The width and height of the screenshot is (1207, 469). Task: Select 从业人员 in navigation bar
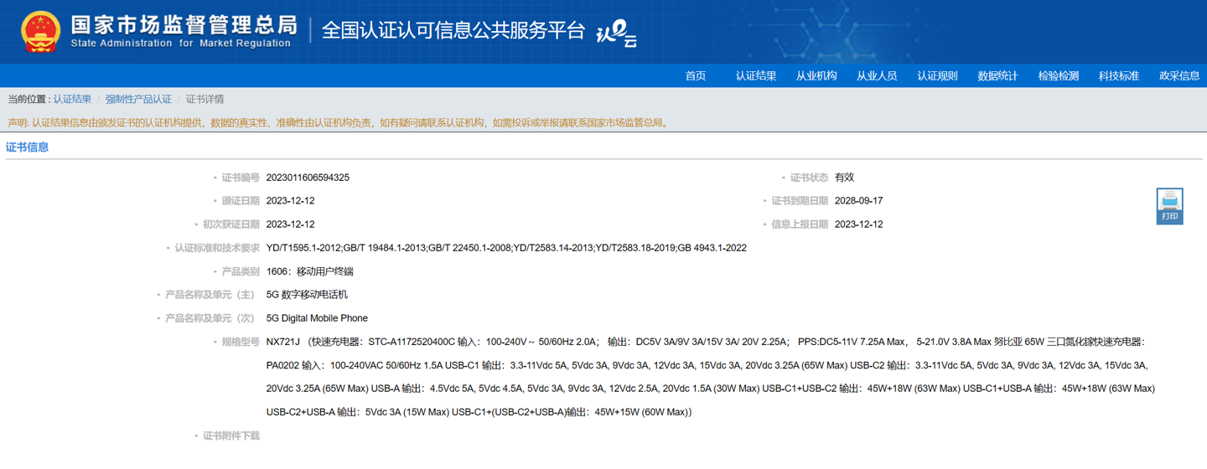[x=877, y=76]
